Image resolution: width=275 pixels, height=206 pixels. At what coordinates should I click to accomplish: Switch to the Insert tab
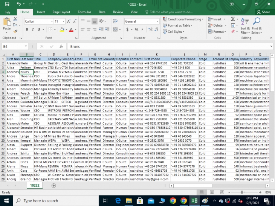(x=41, y=12)
